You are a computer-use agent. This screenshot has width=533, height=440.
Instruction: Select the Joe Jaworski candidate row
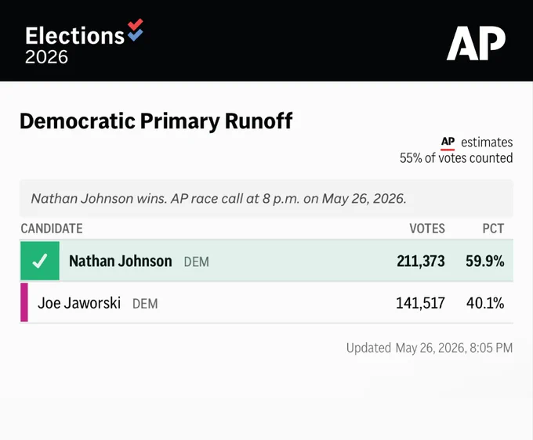[266, 302]
